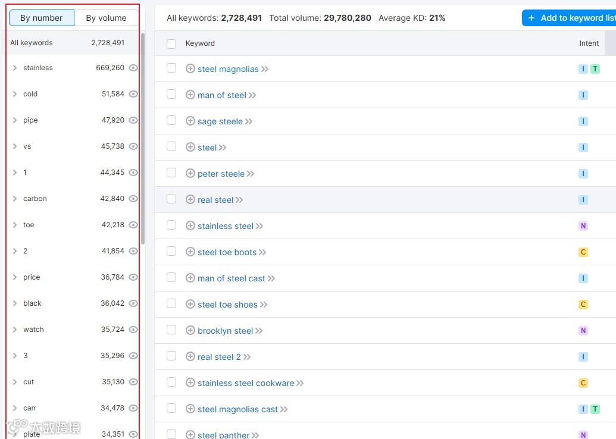The image size is (616, 439).
Task: Click double arrows next to steel toe boots
Action: [262, 252]
